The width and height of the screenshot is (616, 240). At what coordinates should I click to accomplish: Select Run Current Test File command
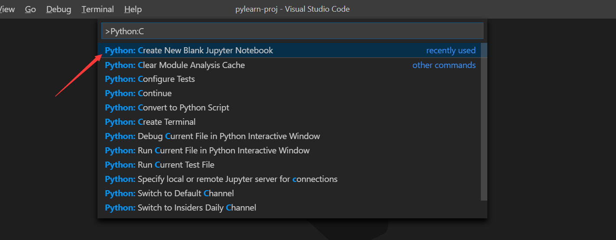pyautogui.click(x=159, y=165)
